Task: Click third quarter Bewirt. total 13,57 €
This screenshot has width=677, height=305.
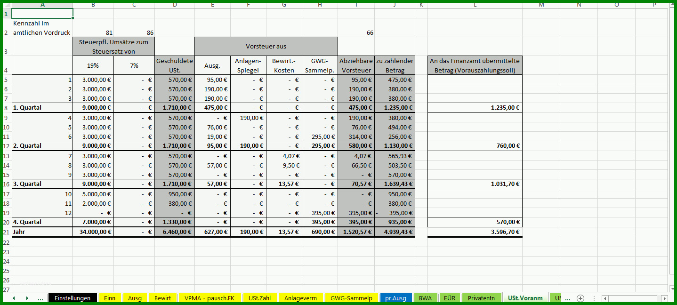Action: pyautogui.click(x=284, y=184)
